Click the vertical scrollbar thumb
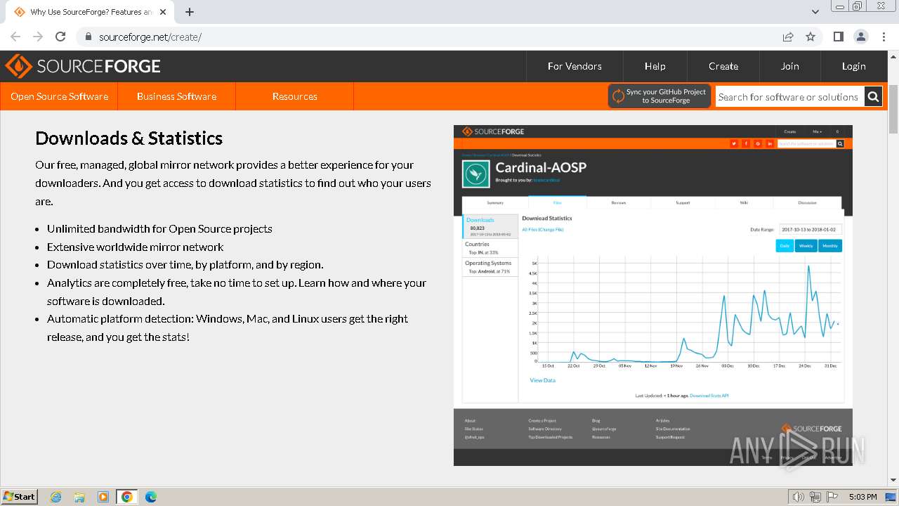The width and height of the screenshot is (899, 506). [x=893, y=109]
